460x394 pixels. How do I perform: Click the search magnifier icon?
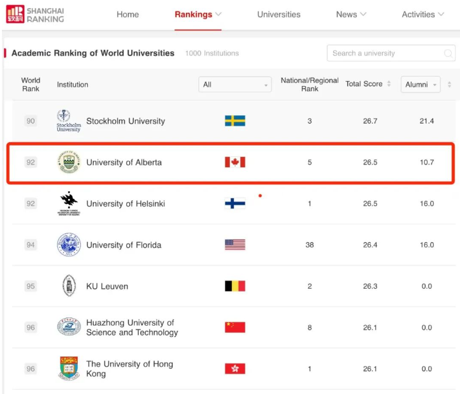click(448, 53)
